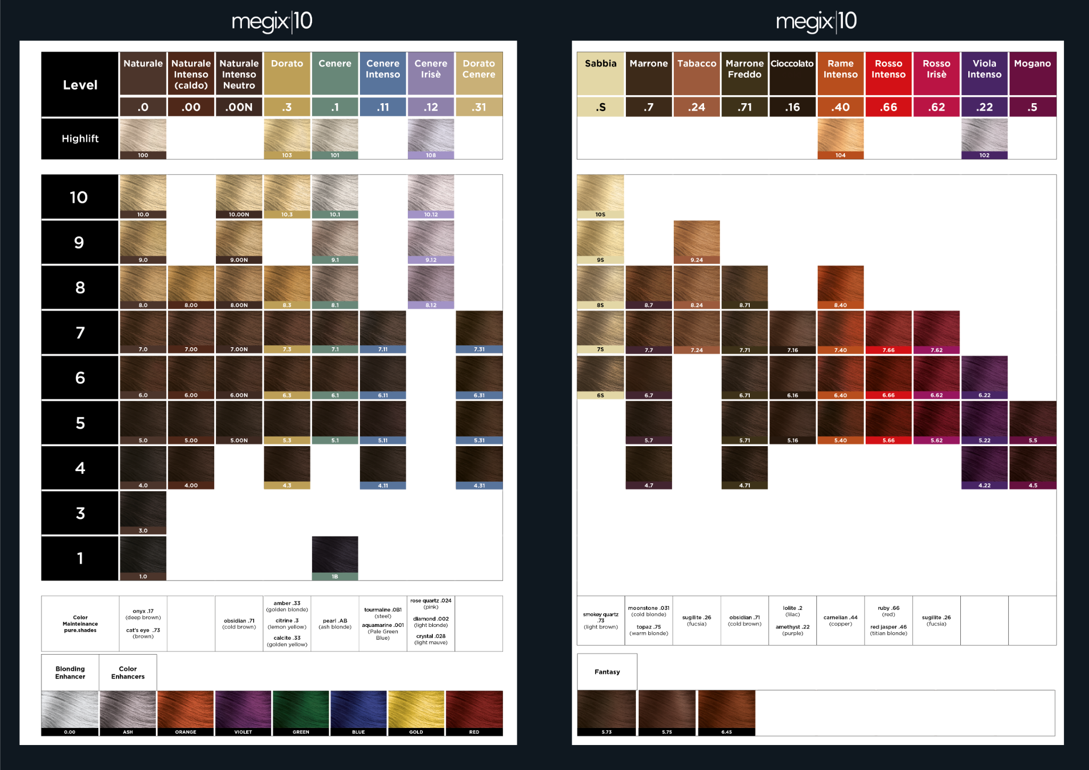The width and height of the screenshot is (1089, 770).
Task: Click the 10.00N hair color swatch
Action: pos(239,196)
